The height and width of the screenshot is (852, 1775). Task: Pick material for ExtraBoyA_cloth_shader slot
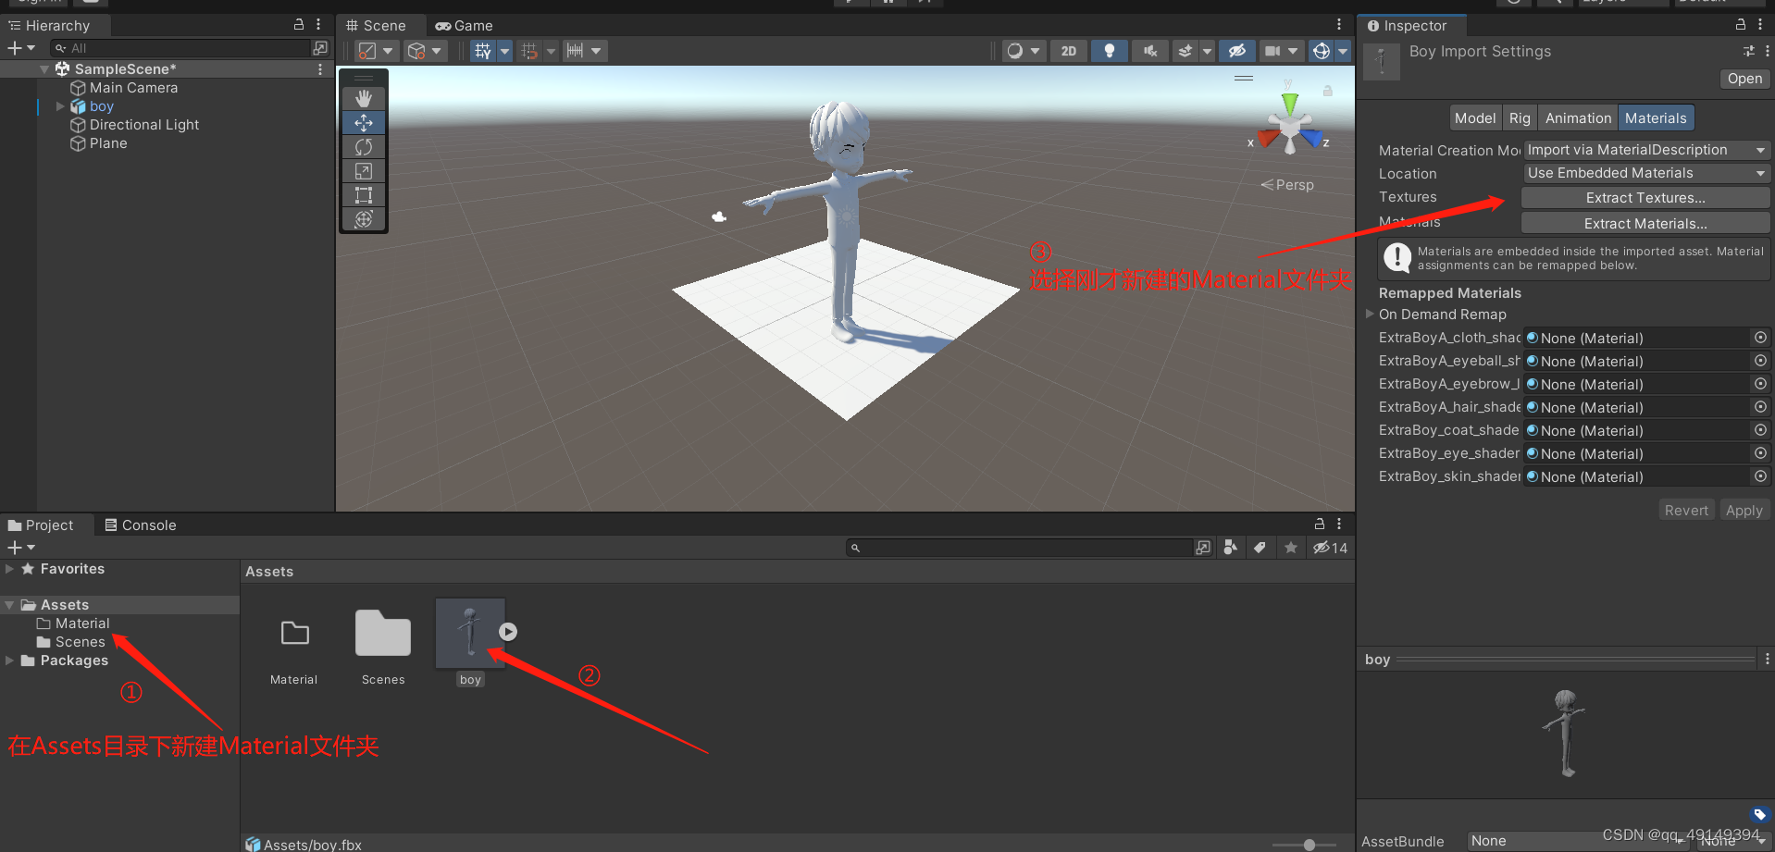1760,338
